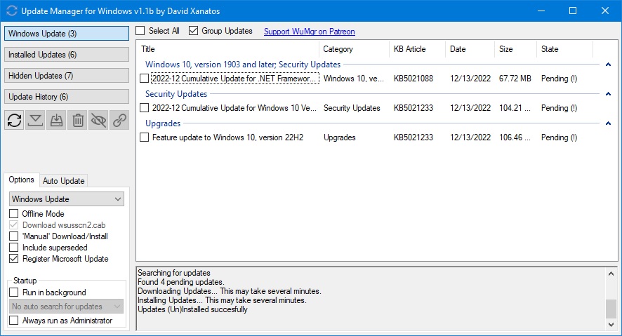
Task: Show the Hidden Updates (7) list
Action: (67, 76)
